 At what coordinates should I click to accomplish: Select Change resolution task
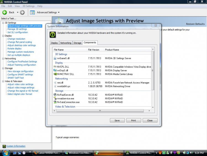point(16,39)
